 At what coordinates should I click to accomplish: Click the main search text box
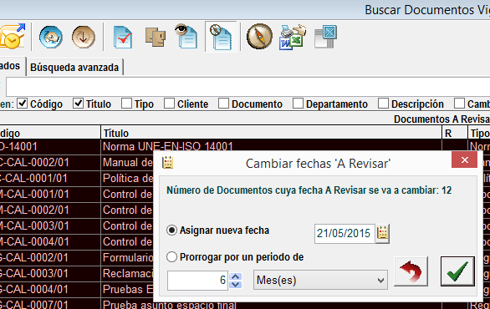click(248, 87)
